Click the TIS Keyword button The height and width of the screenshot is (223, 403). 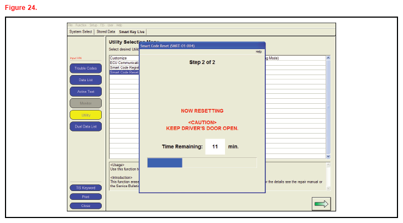point(85,188)
